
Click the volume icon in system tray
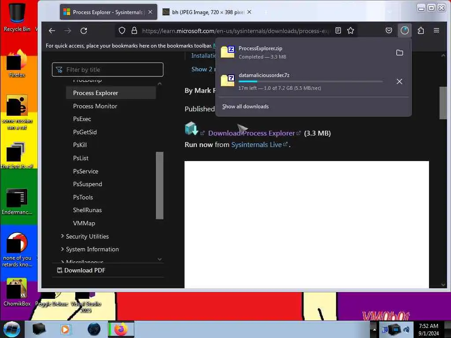click(407, 329)
